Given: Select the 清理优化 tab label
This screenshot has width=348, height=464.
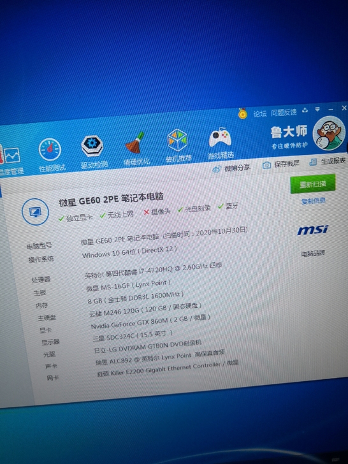Looking at the screenshot, I should click(x=136, y=162).
